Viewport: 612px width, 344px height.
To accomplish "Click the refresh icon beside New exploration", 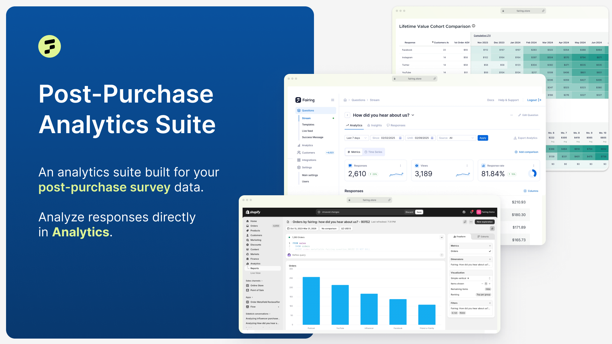I will [x=465, y=222].
